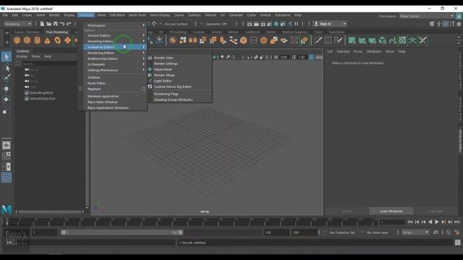463x260 pixels.
Task: Open the Attribute Editor Focus menu
Action: pyautogui.click(x=357, y=51)
